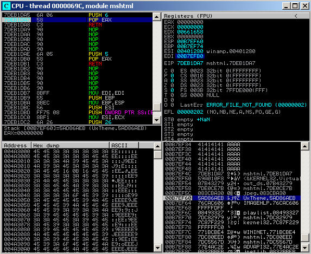The image size is (311, 254).
Task: Click the ESP register value 00B7EF60
Action: [x=190, y=42]
